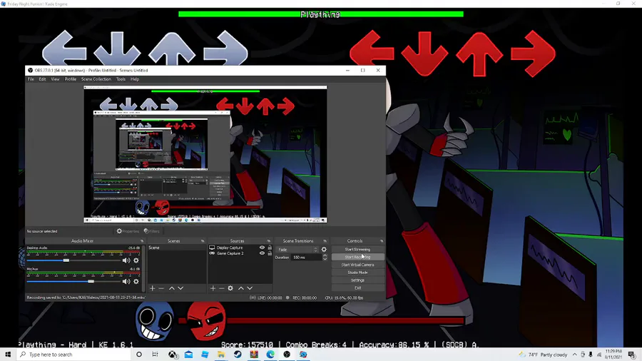Move source down arrow in Sources panel
This screenshot has height=361, width=642.
(x=250, y=288)
